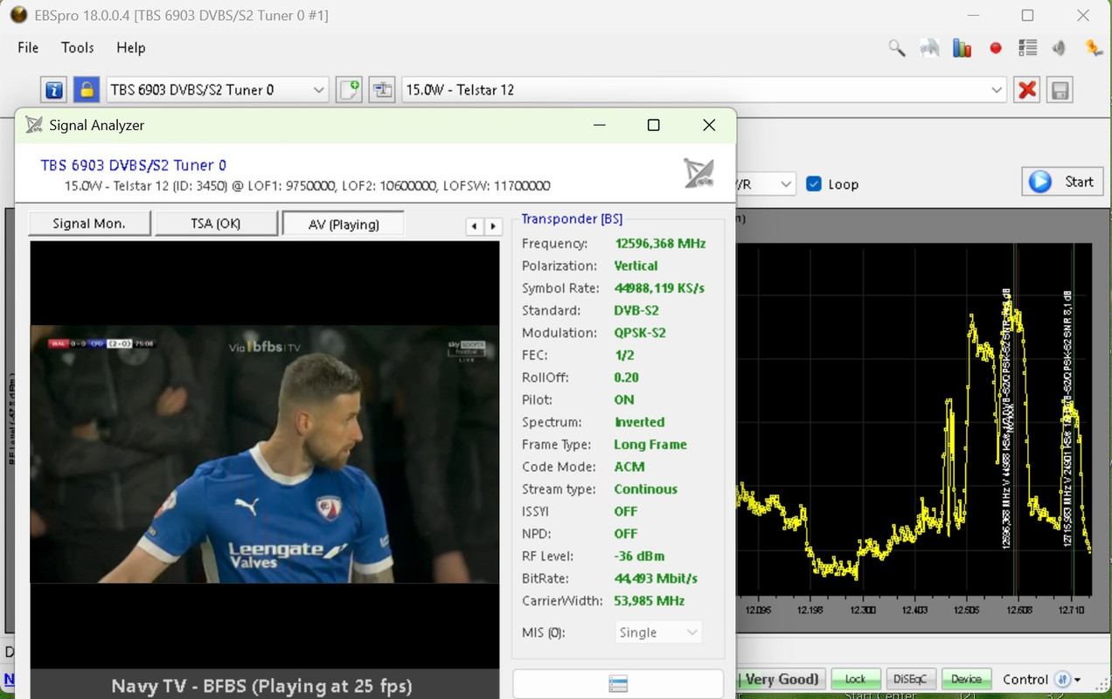Click the Symbol Rate value 44988,119 KS/s
Image resolution: width=1112 pixels, height=699 pixels.
659,288
